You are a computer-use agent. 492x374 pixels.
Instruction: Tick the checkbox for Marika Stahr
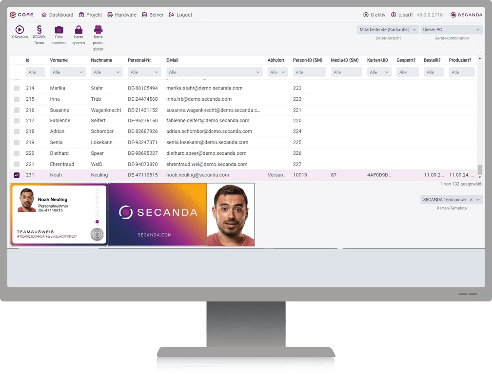(x=17, y=89)
